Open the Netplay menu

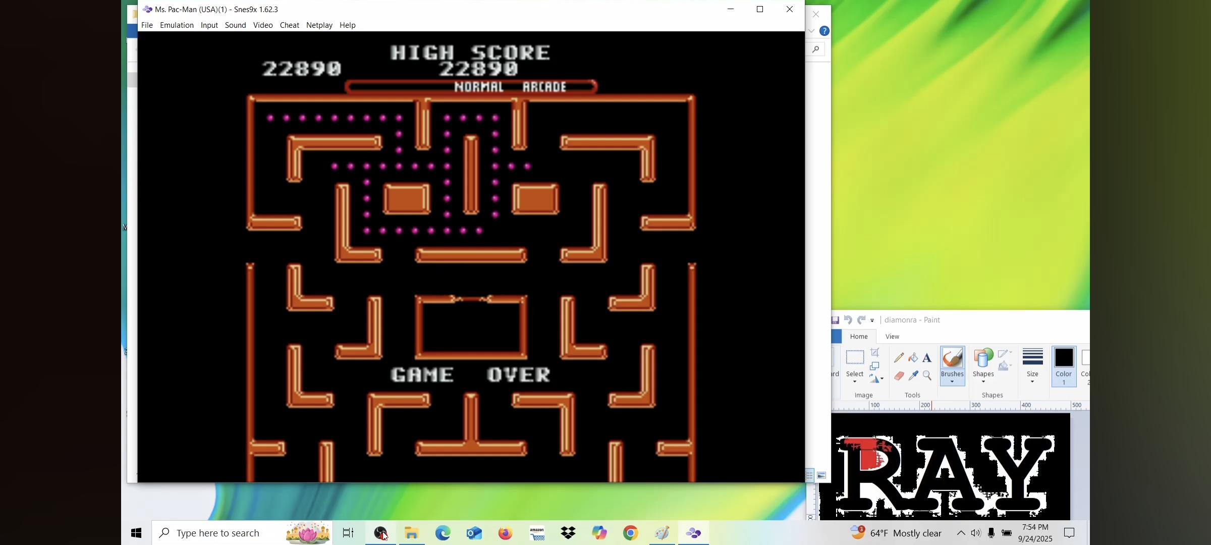(319, 25)
